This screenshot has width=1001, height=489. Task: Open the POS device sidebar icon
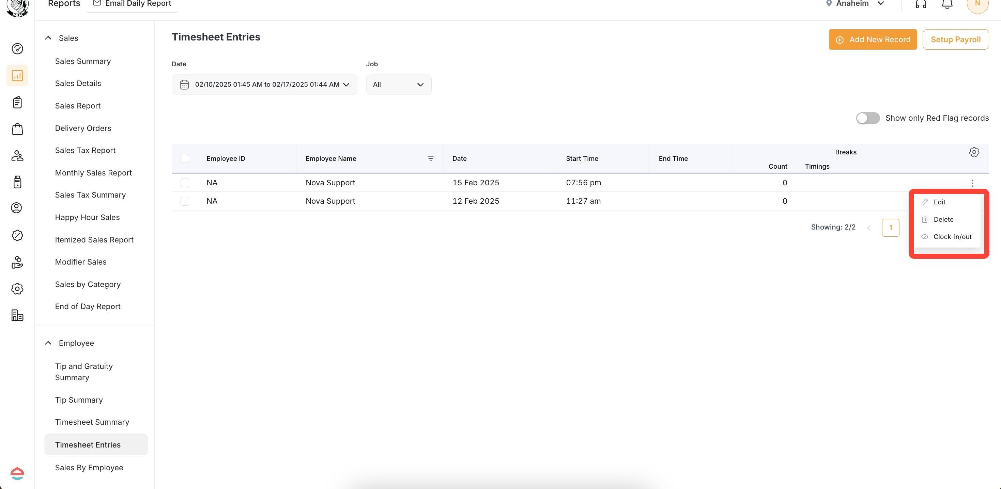(17, 182)
